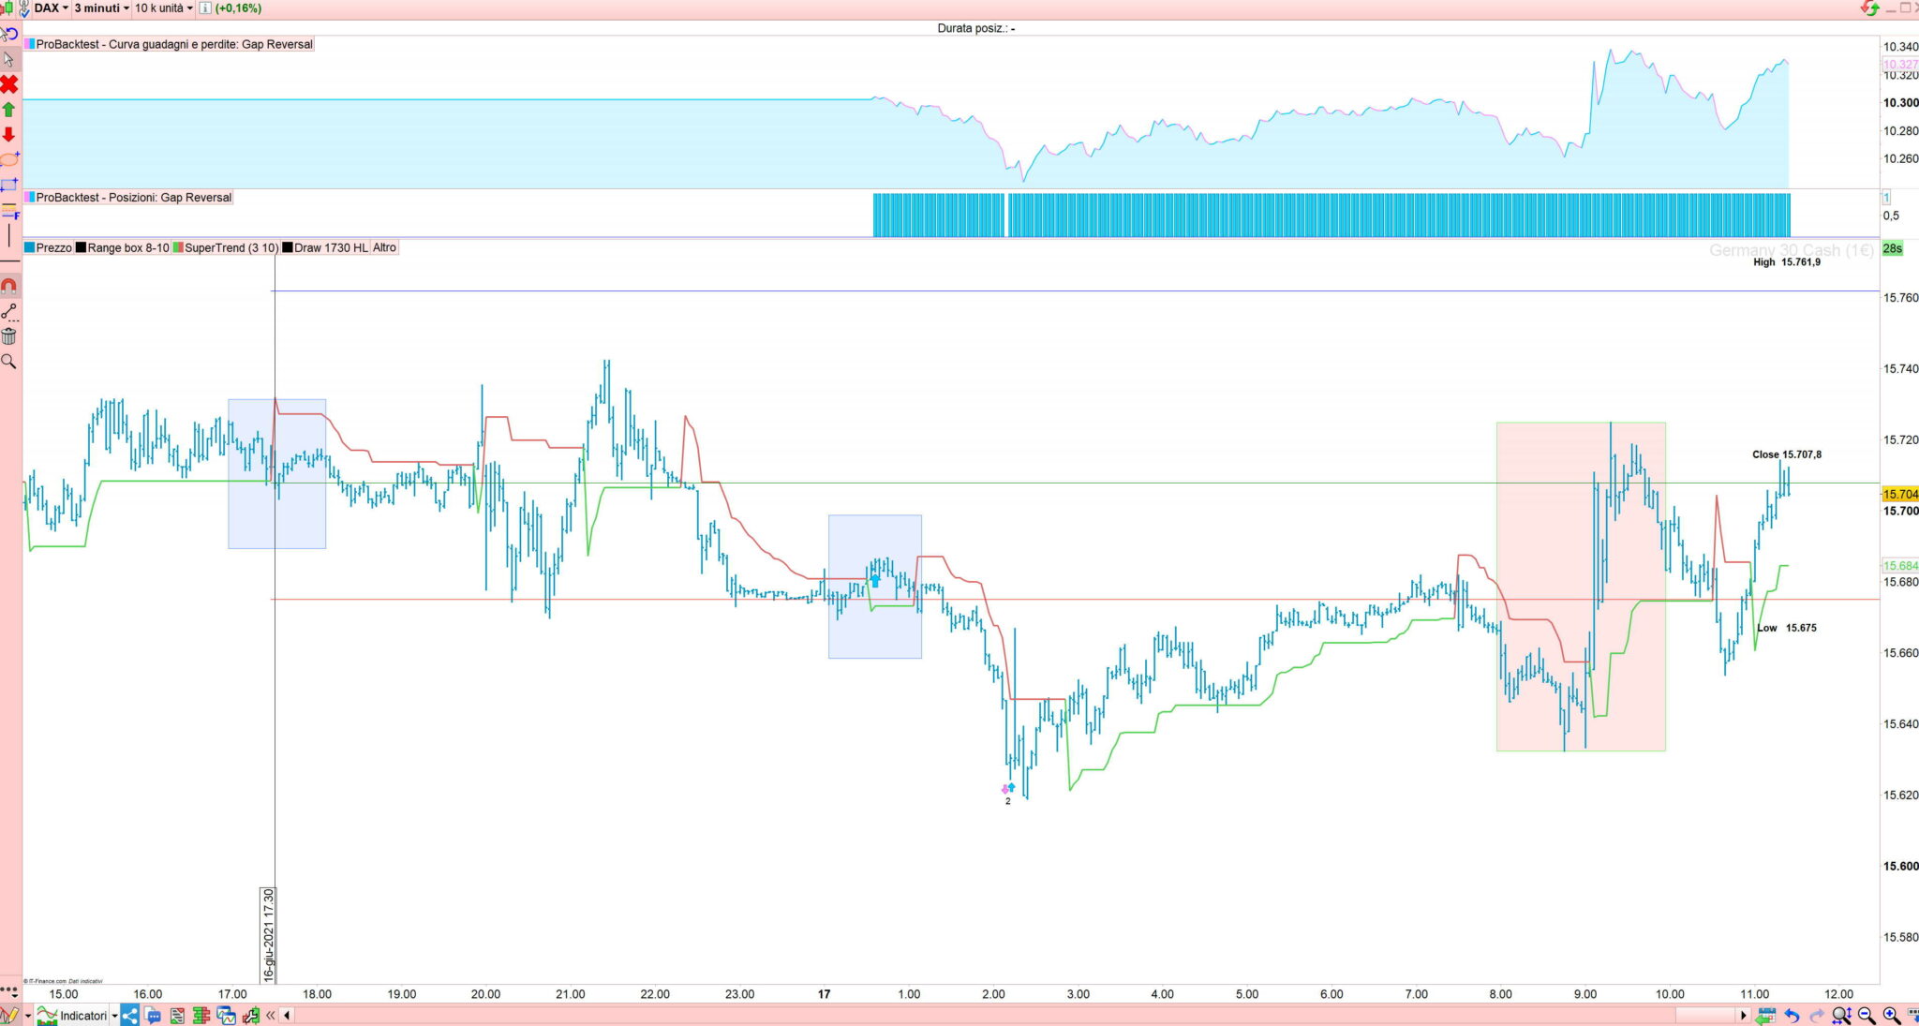This screenshot has width=1919, height=1026.
Task: Select the red X delete-objects tool
Action: point(9,84)
